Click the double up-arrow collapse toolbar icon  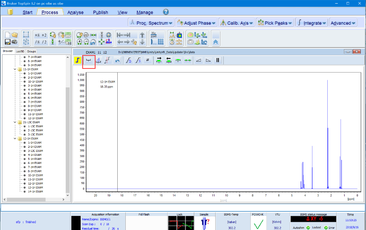pyautogui.click(x=216, y=42)
